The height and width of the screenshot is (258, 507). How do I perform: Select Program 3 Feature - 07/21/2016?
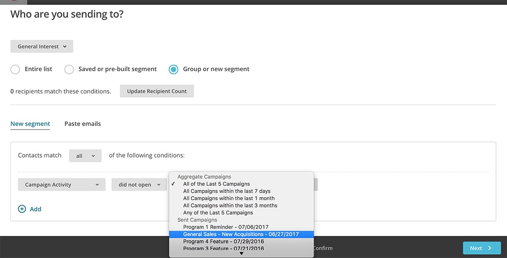click(241, 249)
